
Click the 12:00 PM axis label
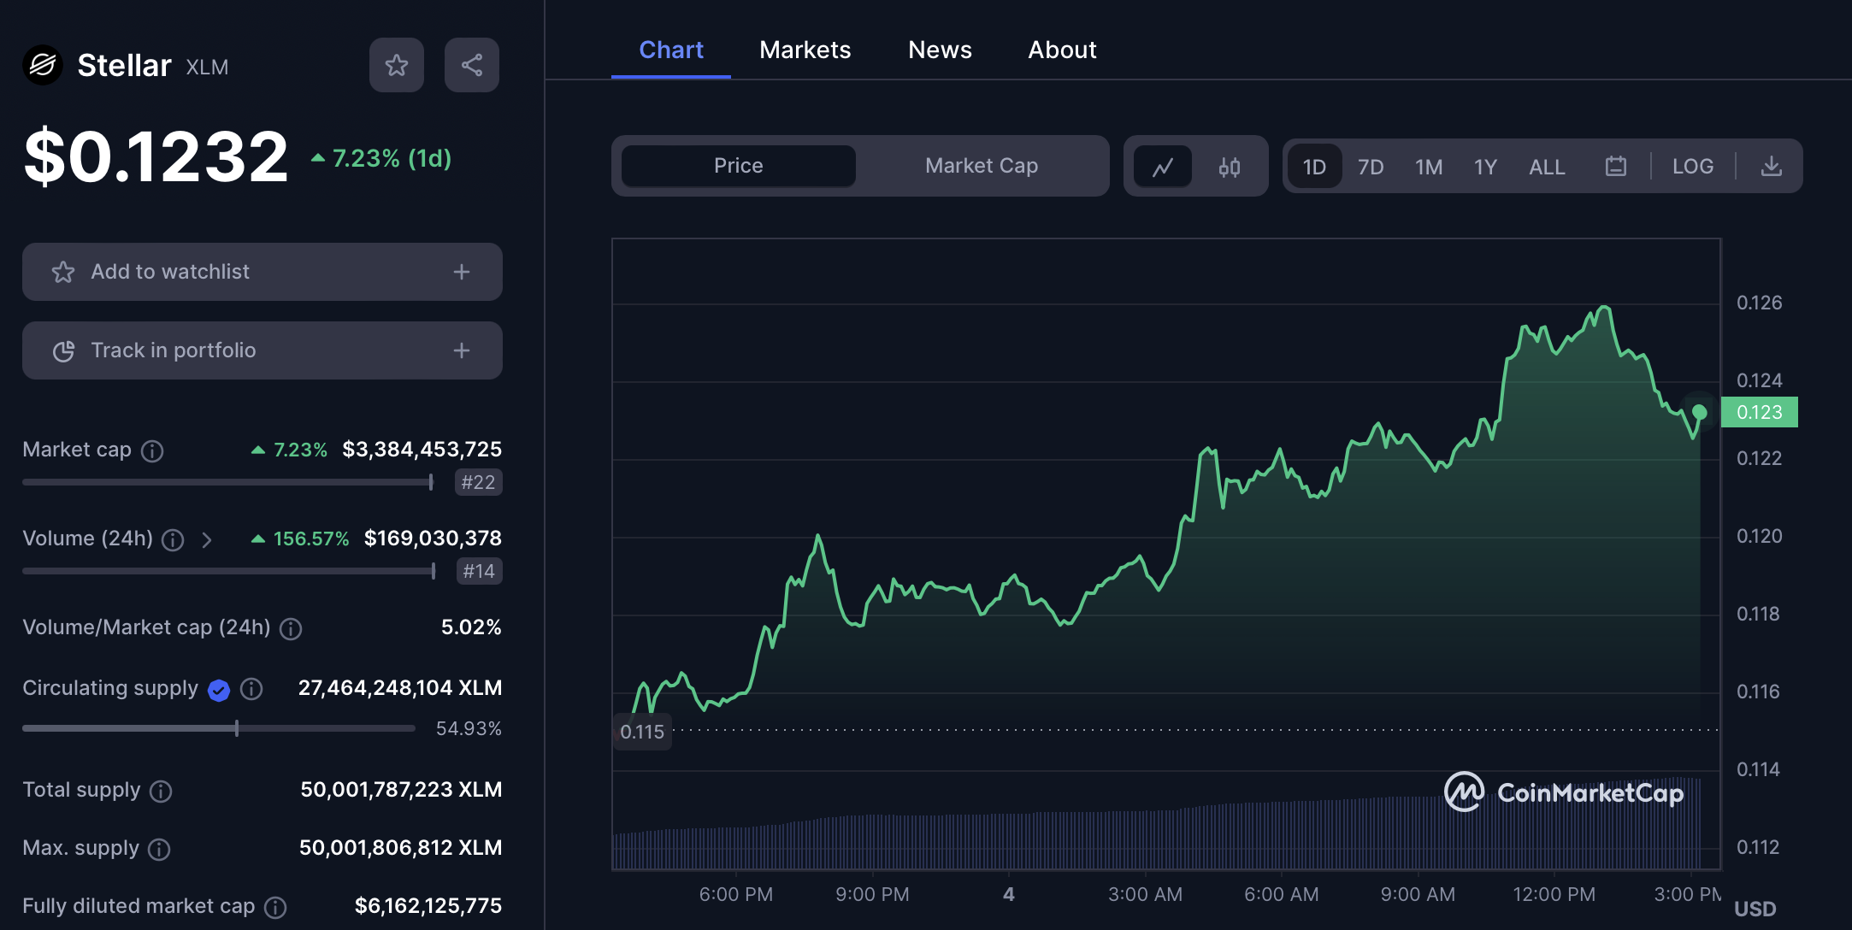pos(1554,894)
